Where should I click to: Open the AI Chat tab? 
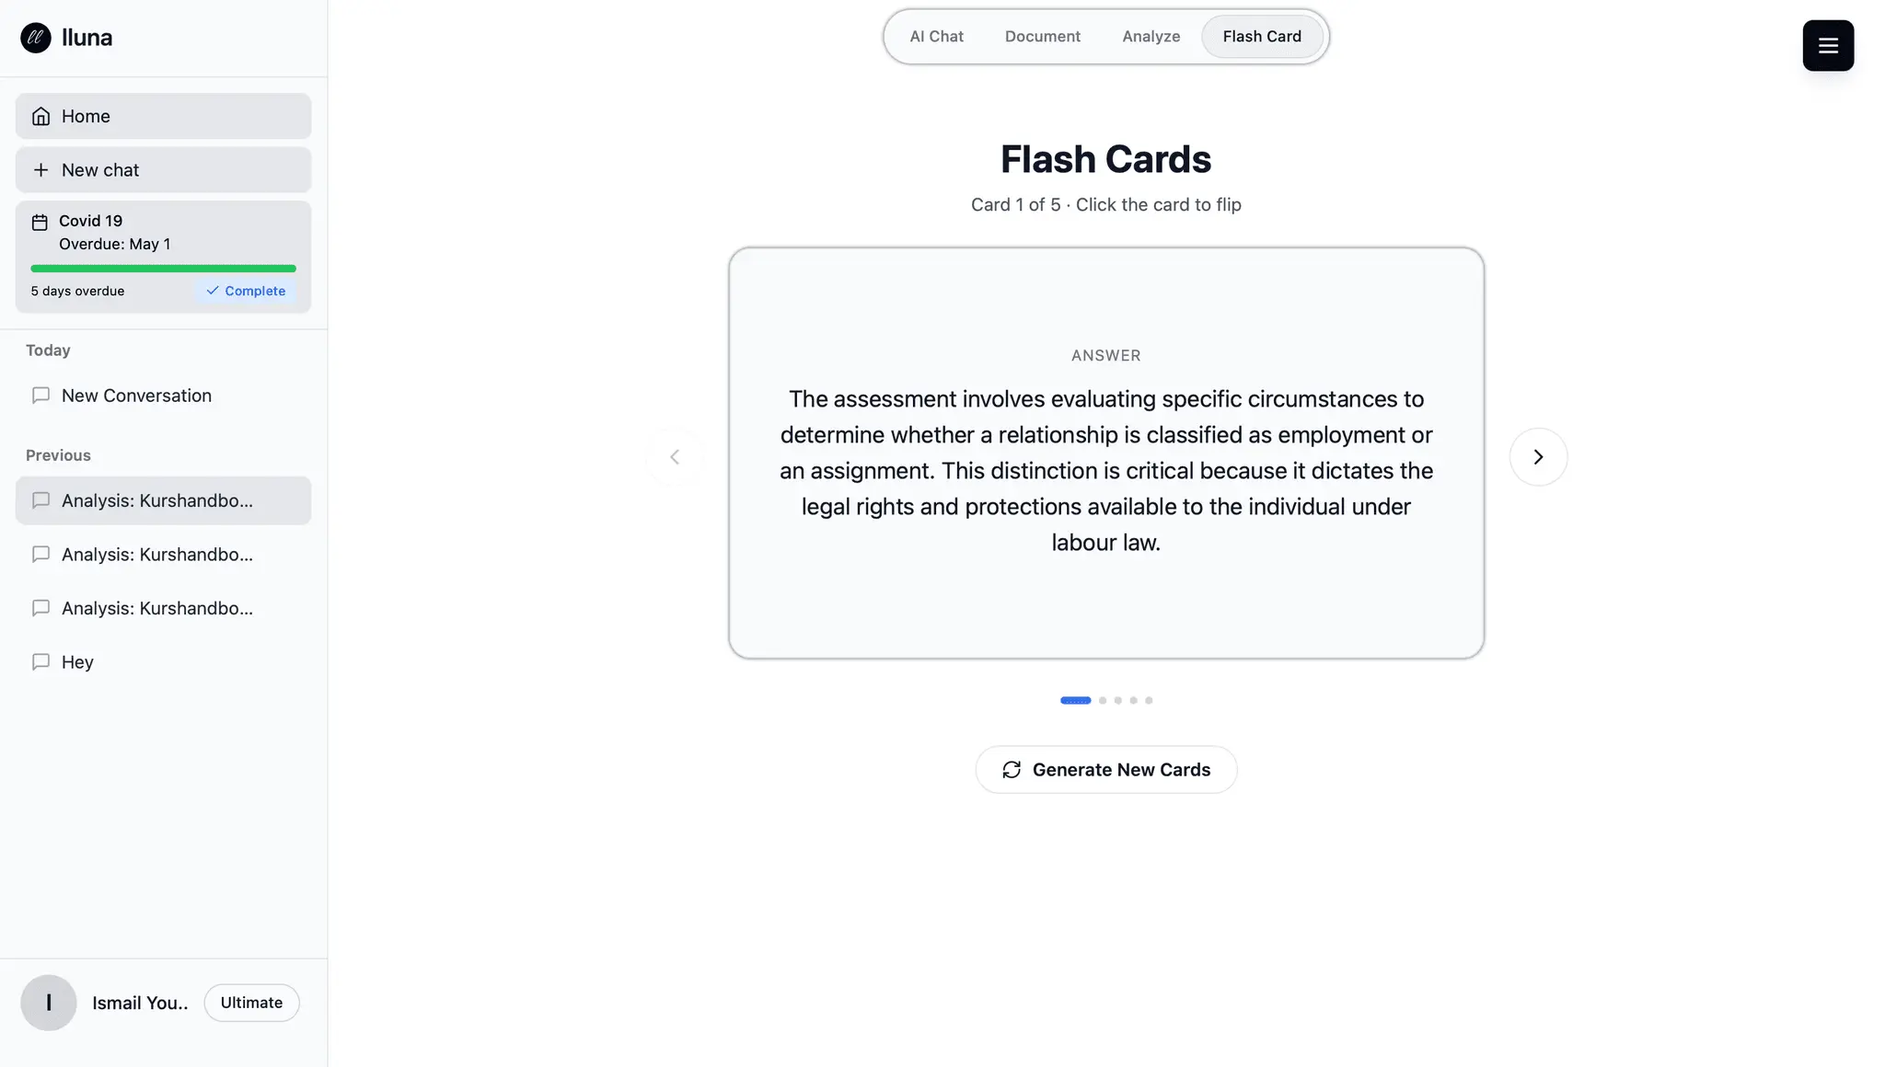[x=936, y=37]
